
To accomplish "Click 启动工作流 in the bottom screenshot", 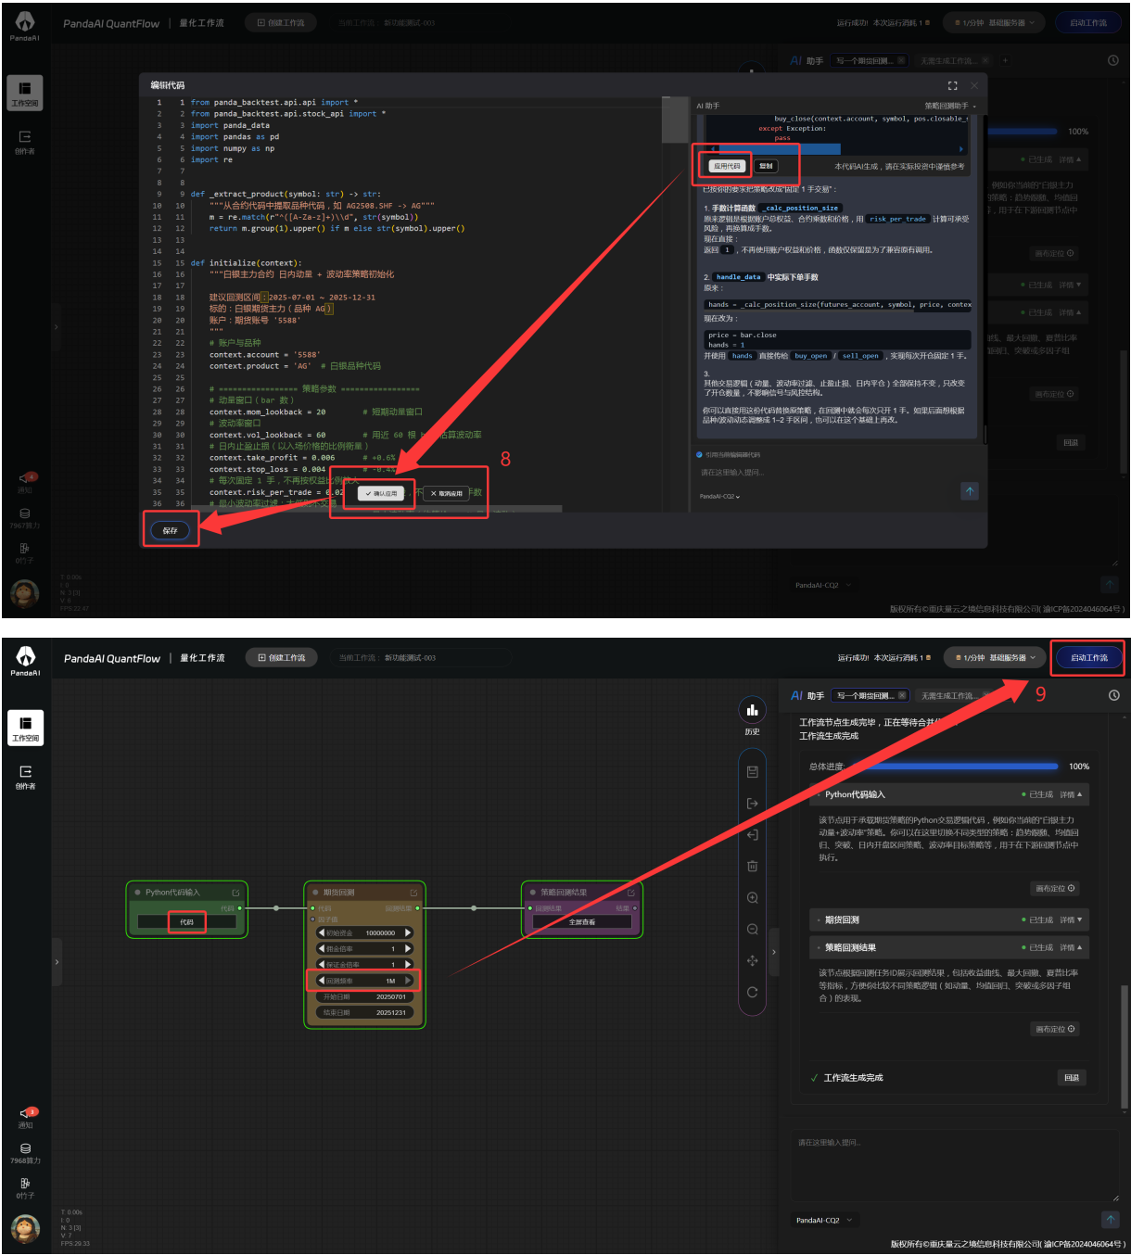I will 1088,657.
